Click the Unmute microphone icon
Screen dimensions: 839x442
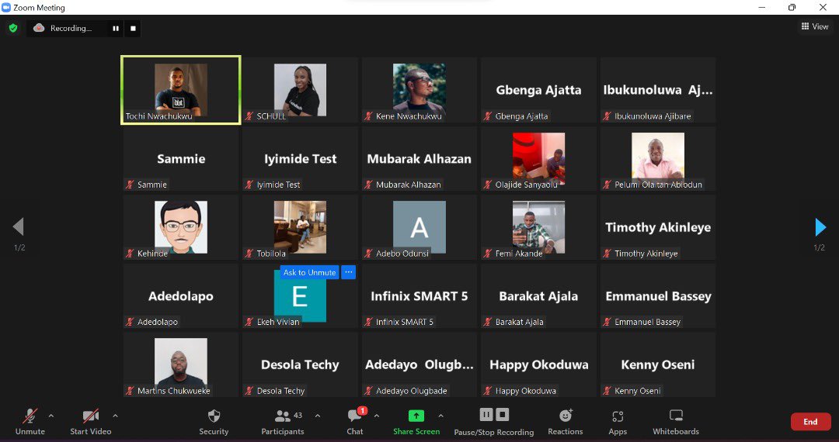coord(30,416)
